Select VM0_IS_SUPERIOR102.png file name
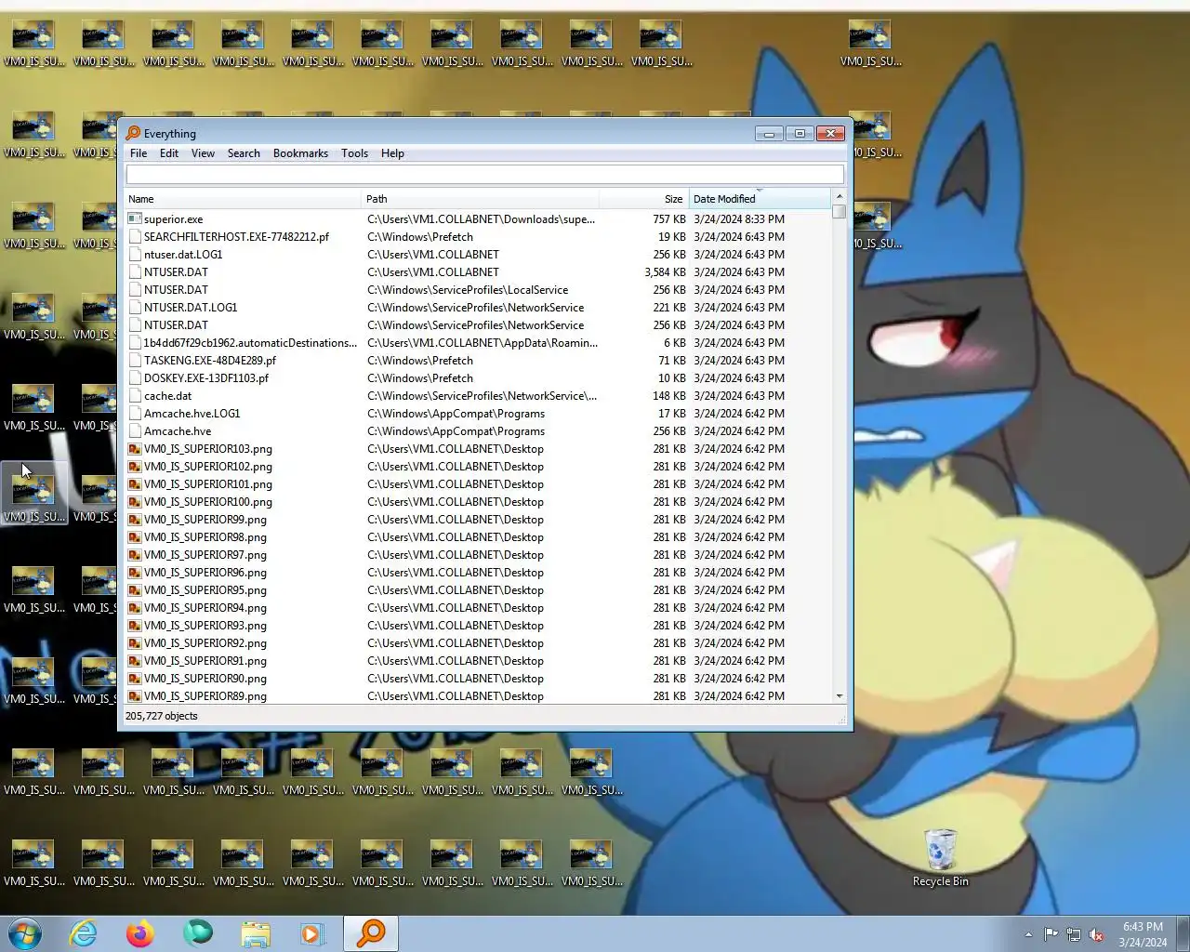 coord(208,466)
